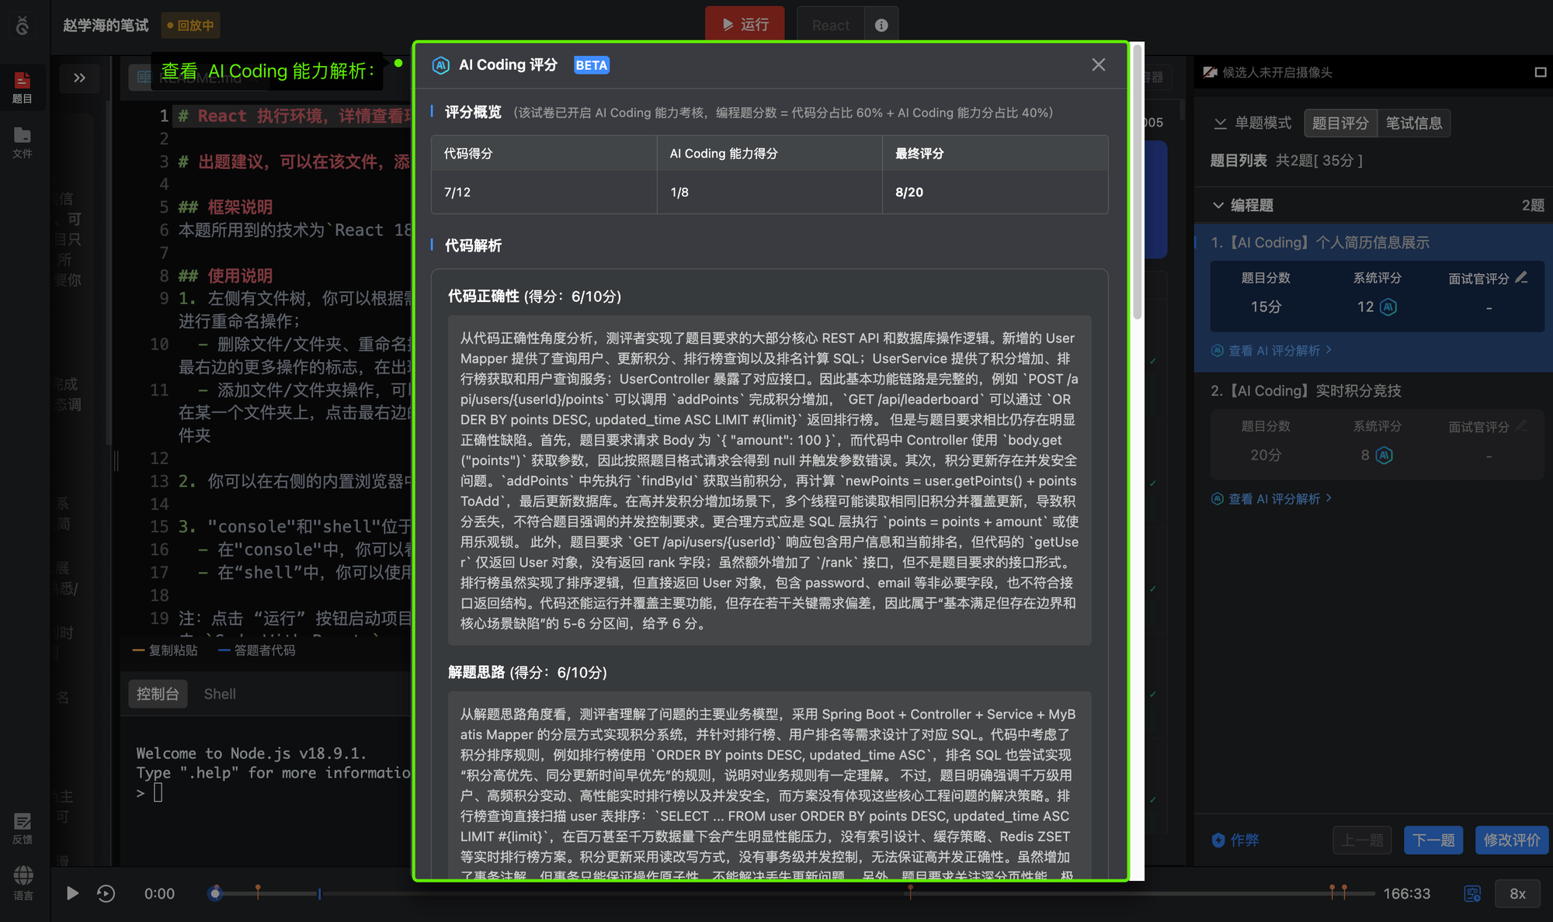The image size is (1553, 922).
Task: Click the 修改评价 button
Action: pyautogui.click(x=1511, y=840)
